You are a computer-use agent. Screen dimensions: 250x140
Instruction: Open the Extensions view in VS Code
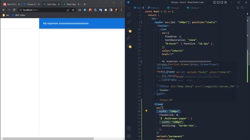click(x=129, y=46)
